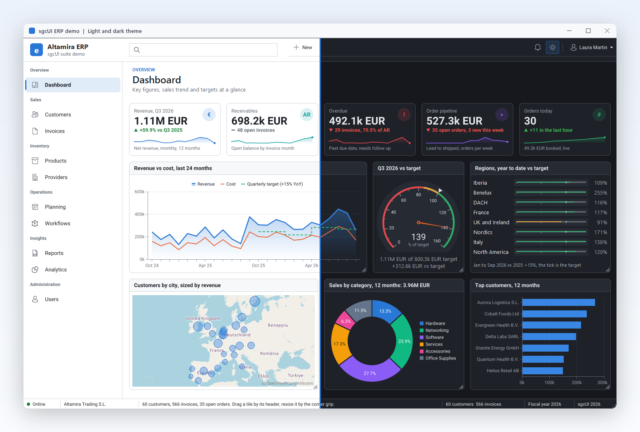Screen dimensions: 640x432
Task: Focus the search input field
Action: click(x=203, y=50)
